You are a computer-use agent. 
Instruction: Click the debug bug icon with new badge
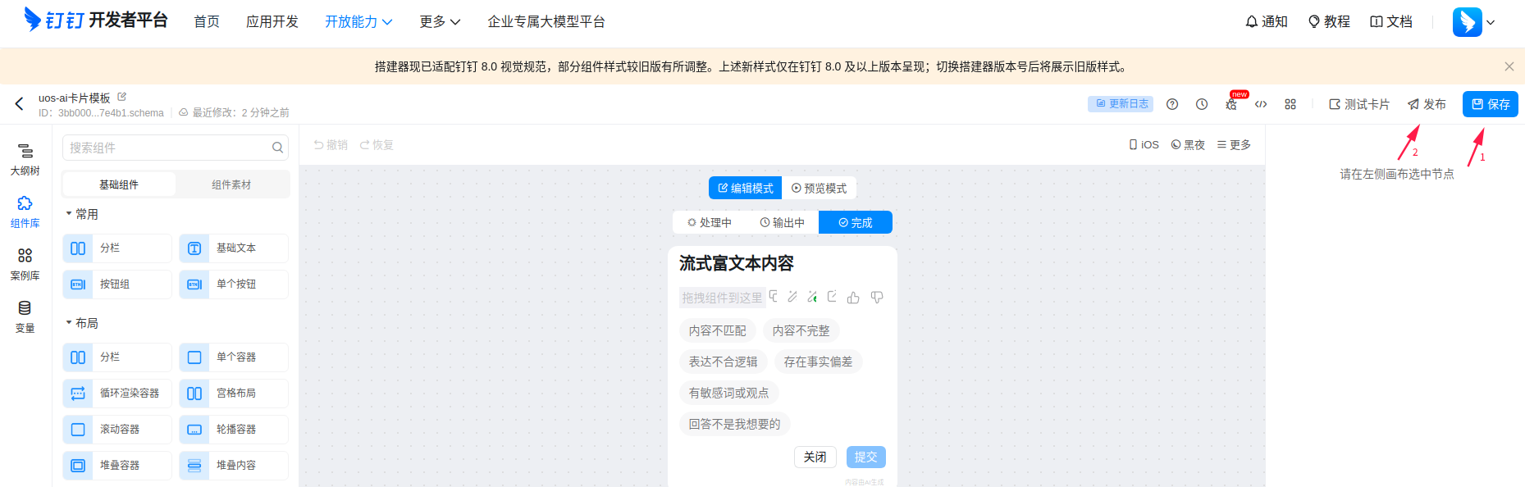click(1231, 104)
